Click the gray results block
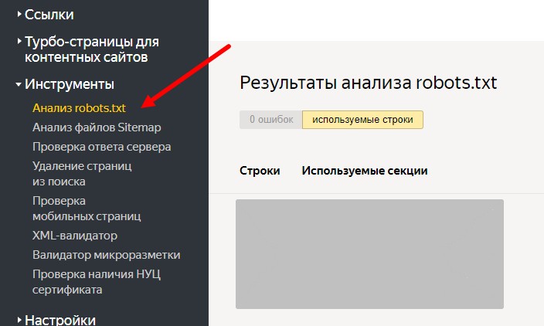The height and width of the screenshot is (326, 544). 369,254
